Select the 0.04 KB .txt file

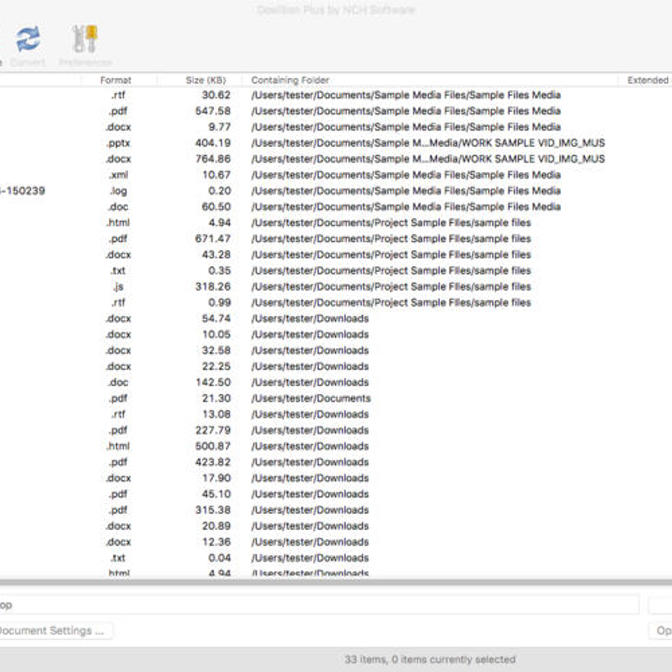click(x=336, y=558)
